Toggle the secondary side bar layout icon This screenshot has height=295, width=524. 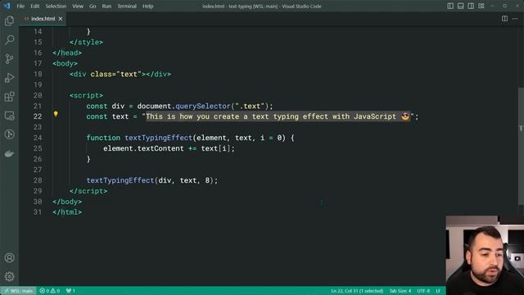pyautogui.click(x=471, y=6)
